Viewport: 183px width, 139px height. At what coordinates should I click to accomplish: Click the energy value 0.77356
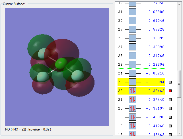pyautogui.click(x=156, y=3)
